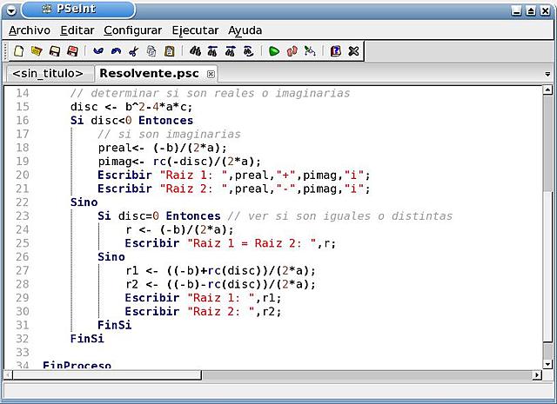Image resolution: width=557 pixels, height=404 pixels.
Task: Click the Cut scissors icon
Action: (x=133, y=52)
